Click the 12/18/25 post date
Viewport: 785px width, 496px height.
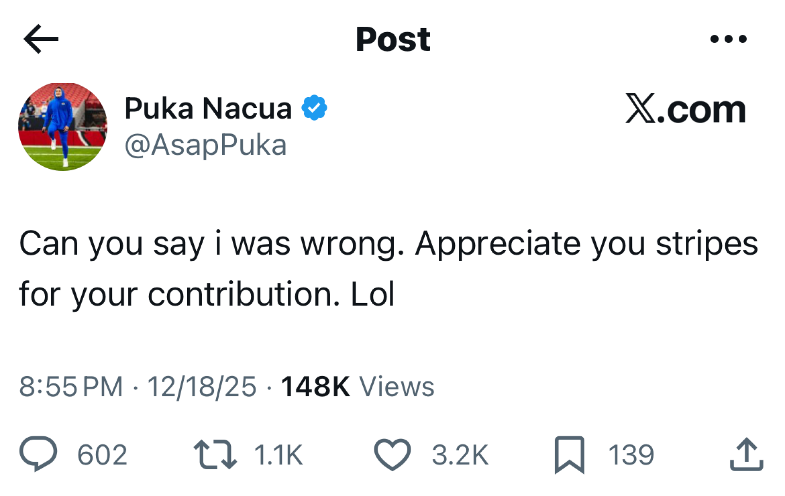click(x=202, y=387)
